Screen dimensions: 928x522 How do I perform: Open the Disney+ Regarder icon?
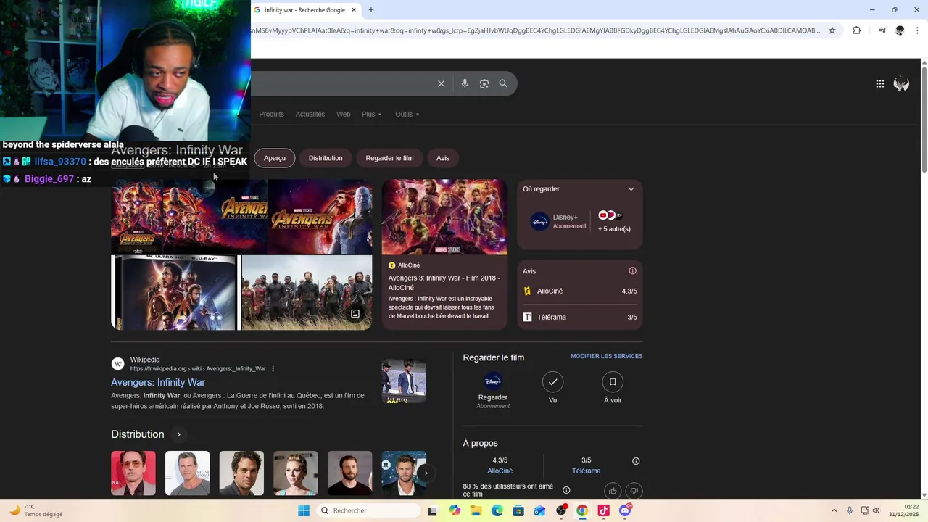493,381
